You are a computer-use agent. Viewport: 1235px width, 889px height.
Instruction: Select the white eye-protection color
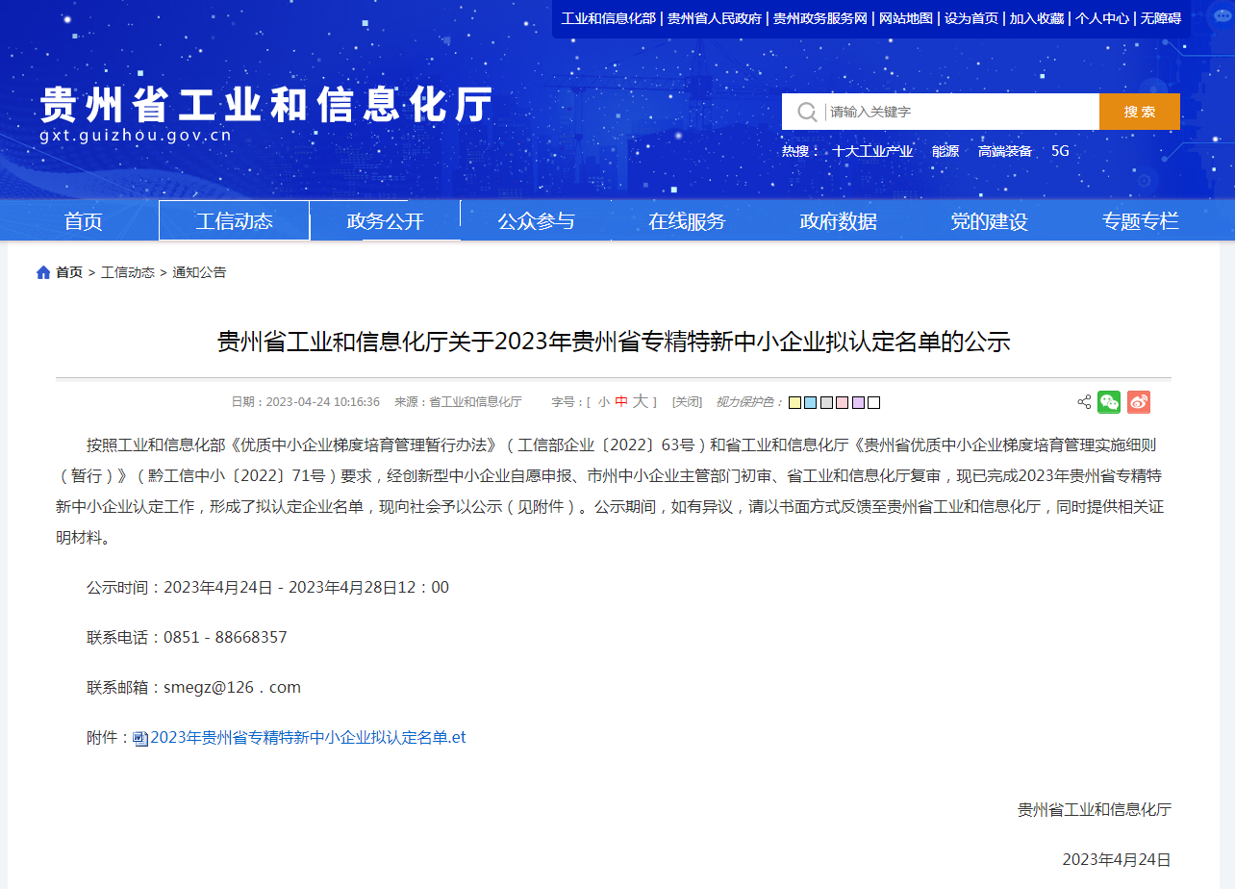pos(873,402)
